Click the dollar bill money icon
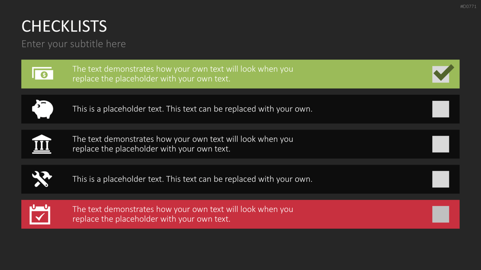 (x=43, y=74)
